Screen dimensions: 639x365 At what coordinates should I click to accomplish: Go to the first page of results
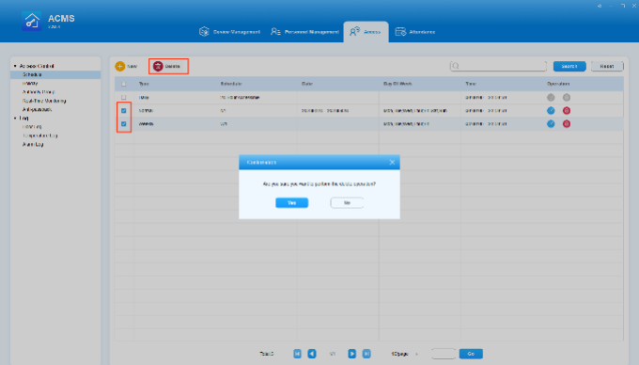[297, 354]
